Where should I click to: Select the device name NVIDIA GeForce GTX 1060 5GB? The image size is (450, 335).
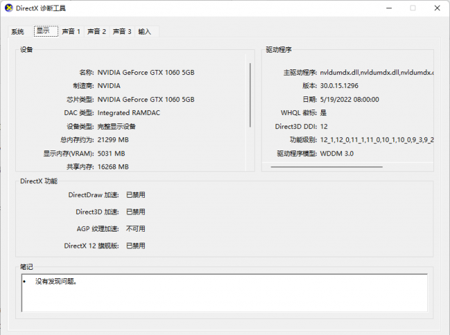pyautogui.click(x=146, y=72)
